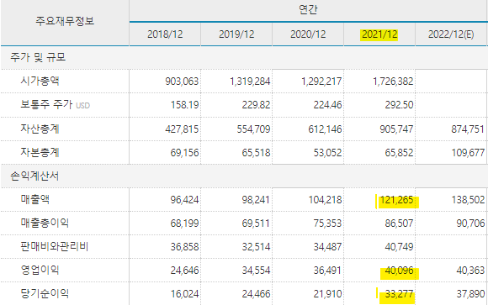Select stock price 229.82
This screenshot has height=305, width=488.
tap(256, 105)
